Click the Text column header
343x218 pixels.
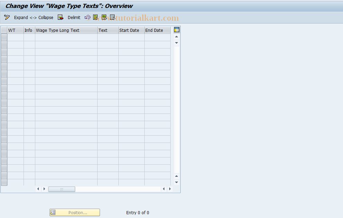tap(108, 30)
